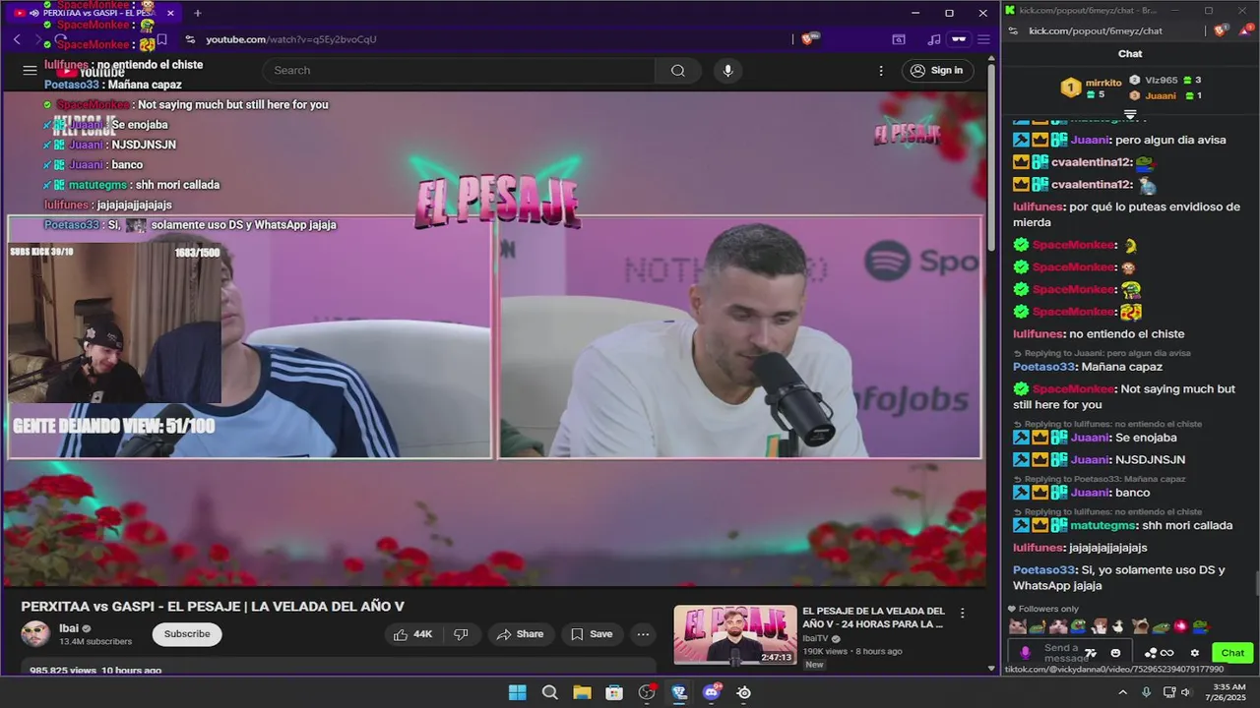The image size is (1260, 708).
Task: Open Microsoft Store from taskbar
Action: [614, 692]
